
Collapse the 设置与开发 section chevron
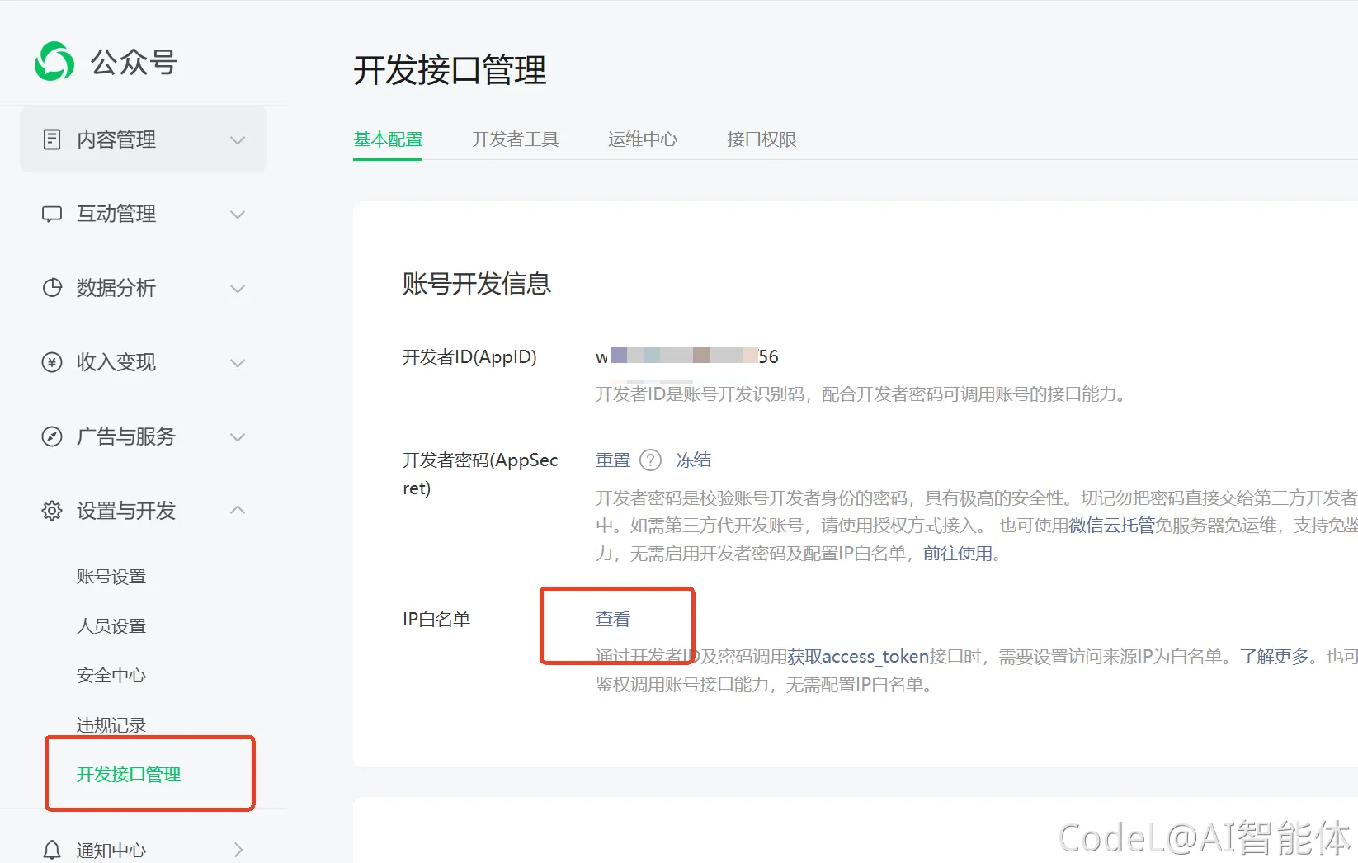238,511
